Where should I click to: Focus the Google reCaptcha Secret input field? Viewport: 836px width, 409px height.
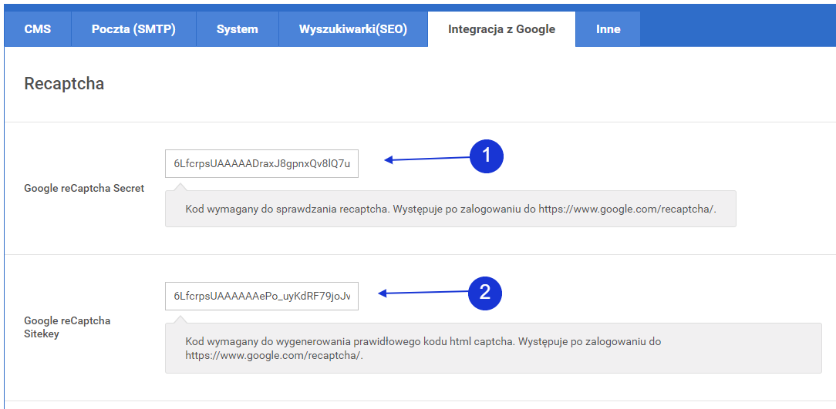(261, 163)
